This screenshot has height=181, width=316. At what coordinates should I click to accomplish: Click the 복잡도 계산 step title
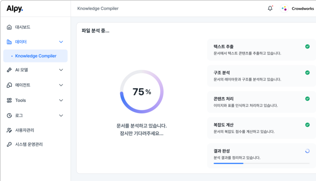[x=223, y=125]
